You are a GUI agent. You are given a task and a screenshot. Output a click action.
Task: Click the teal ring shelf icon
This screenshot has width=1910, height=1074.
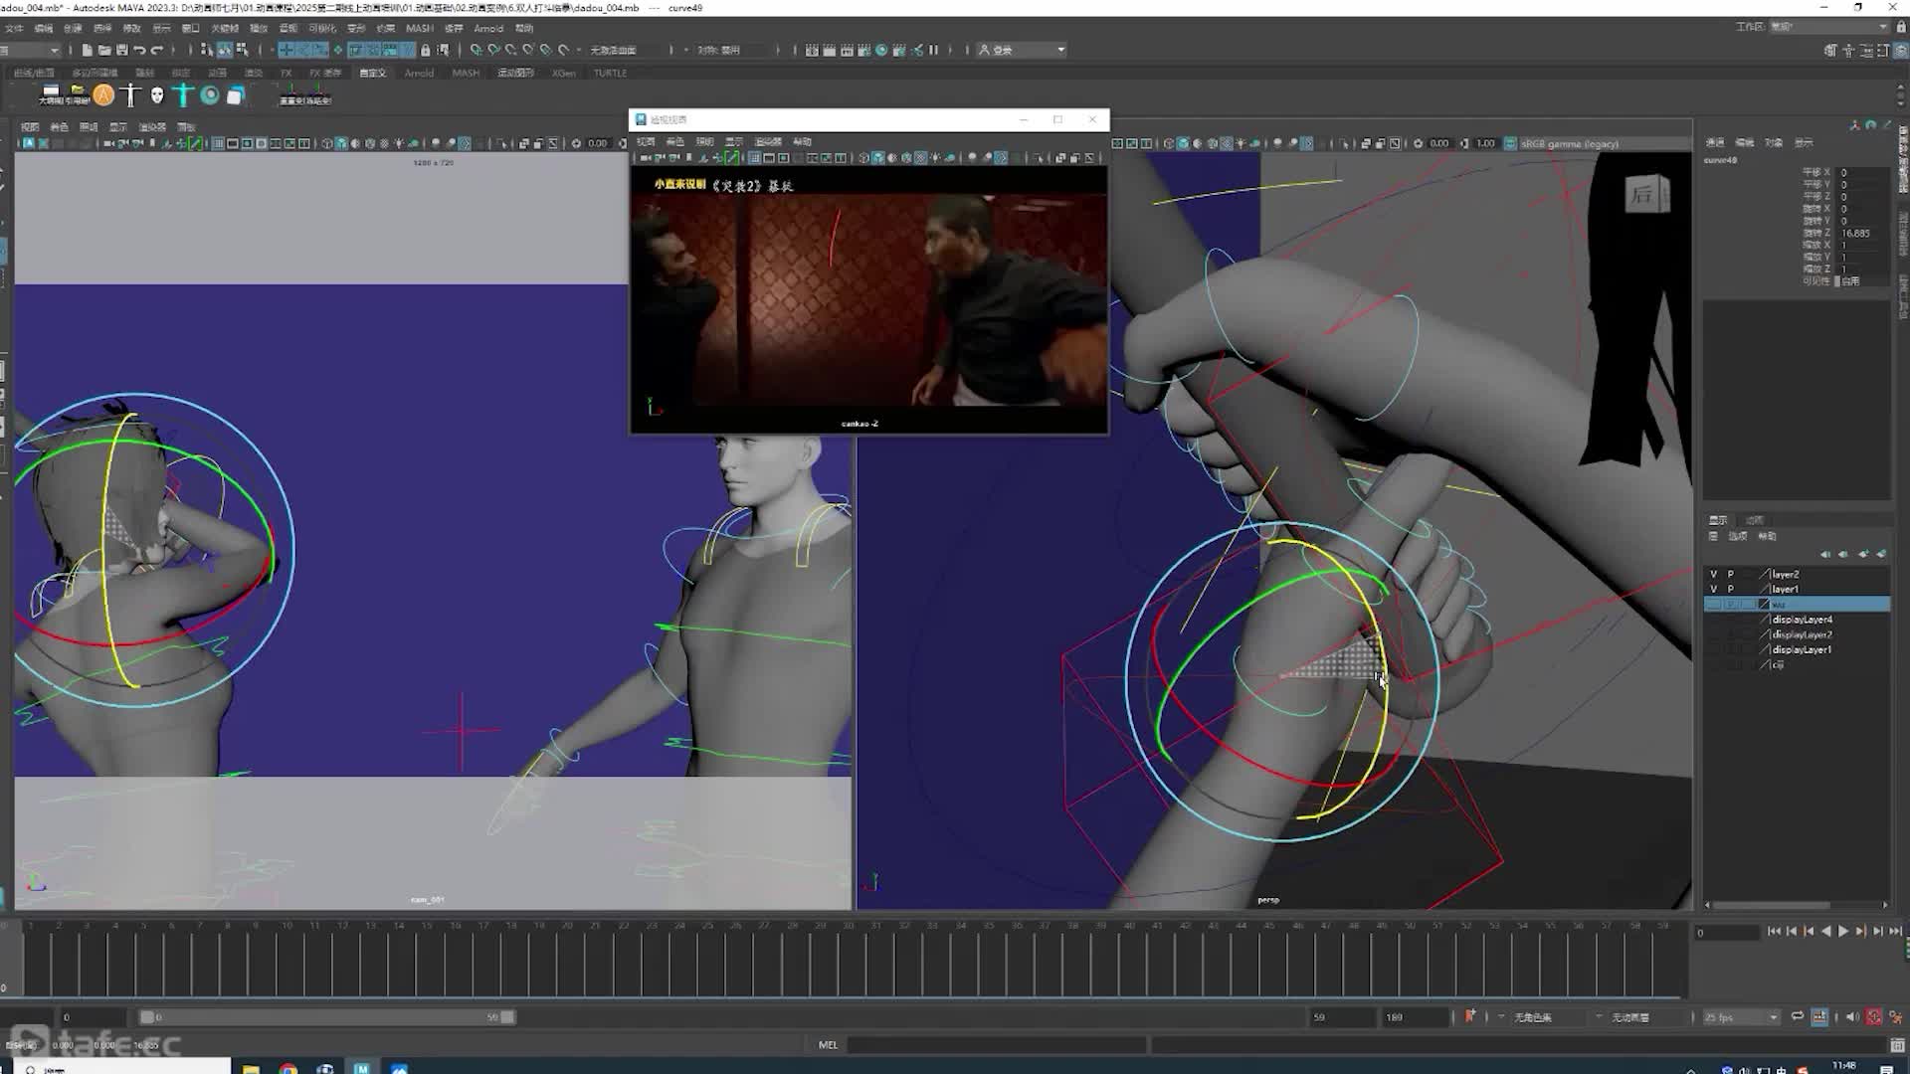[210, 95]
